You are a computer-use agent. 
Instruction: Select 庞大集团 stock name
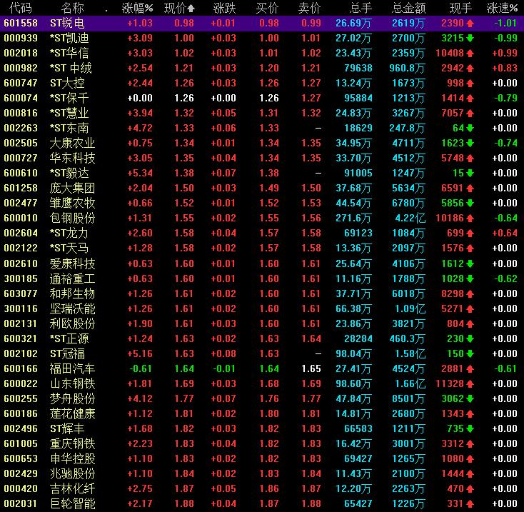[73, 188]
